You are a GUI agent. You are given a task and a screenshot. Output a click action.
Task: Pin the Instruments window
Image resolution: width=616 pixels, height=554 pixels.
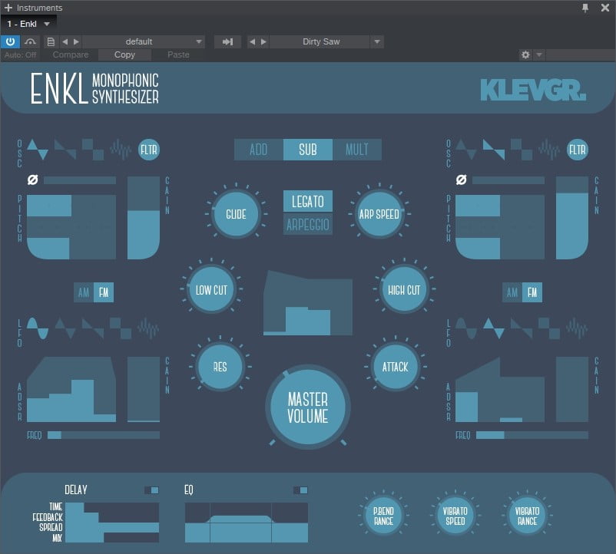(x=585, y=8)
